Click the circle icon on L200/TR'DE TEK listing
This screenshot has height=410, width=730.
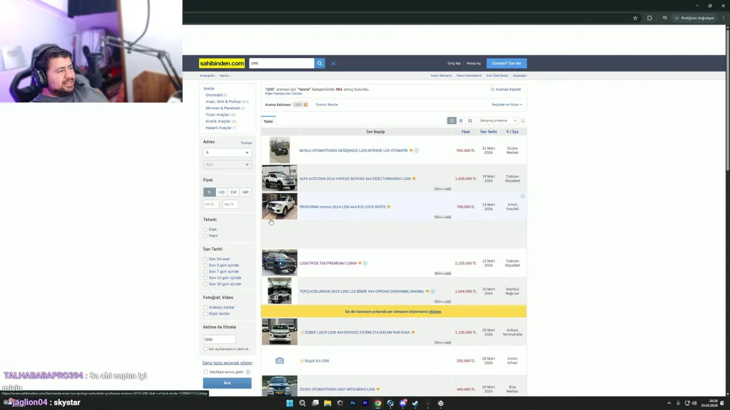[x=365, y=263]
